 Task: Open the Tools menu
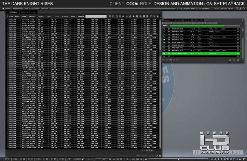coord(57,16)
